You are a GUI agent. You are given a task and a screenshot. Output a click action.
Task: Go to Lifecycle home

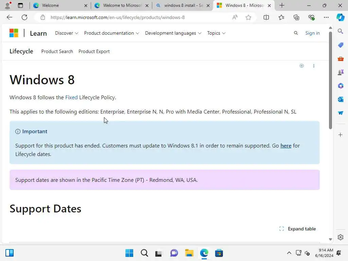[x=21, y=51]
